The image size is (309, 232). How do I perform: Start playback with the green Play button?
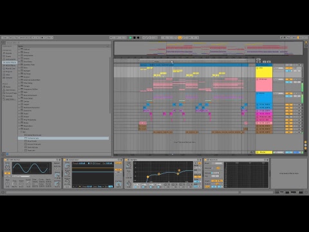pyautogui.click(x=130, y=37)
